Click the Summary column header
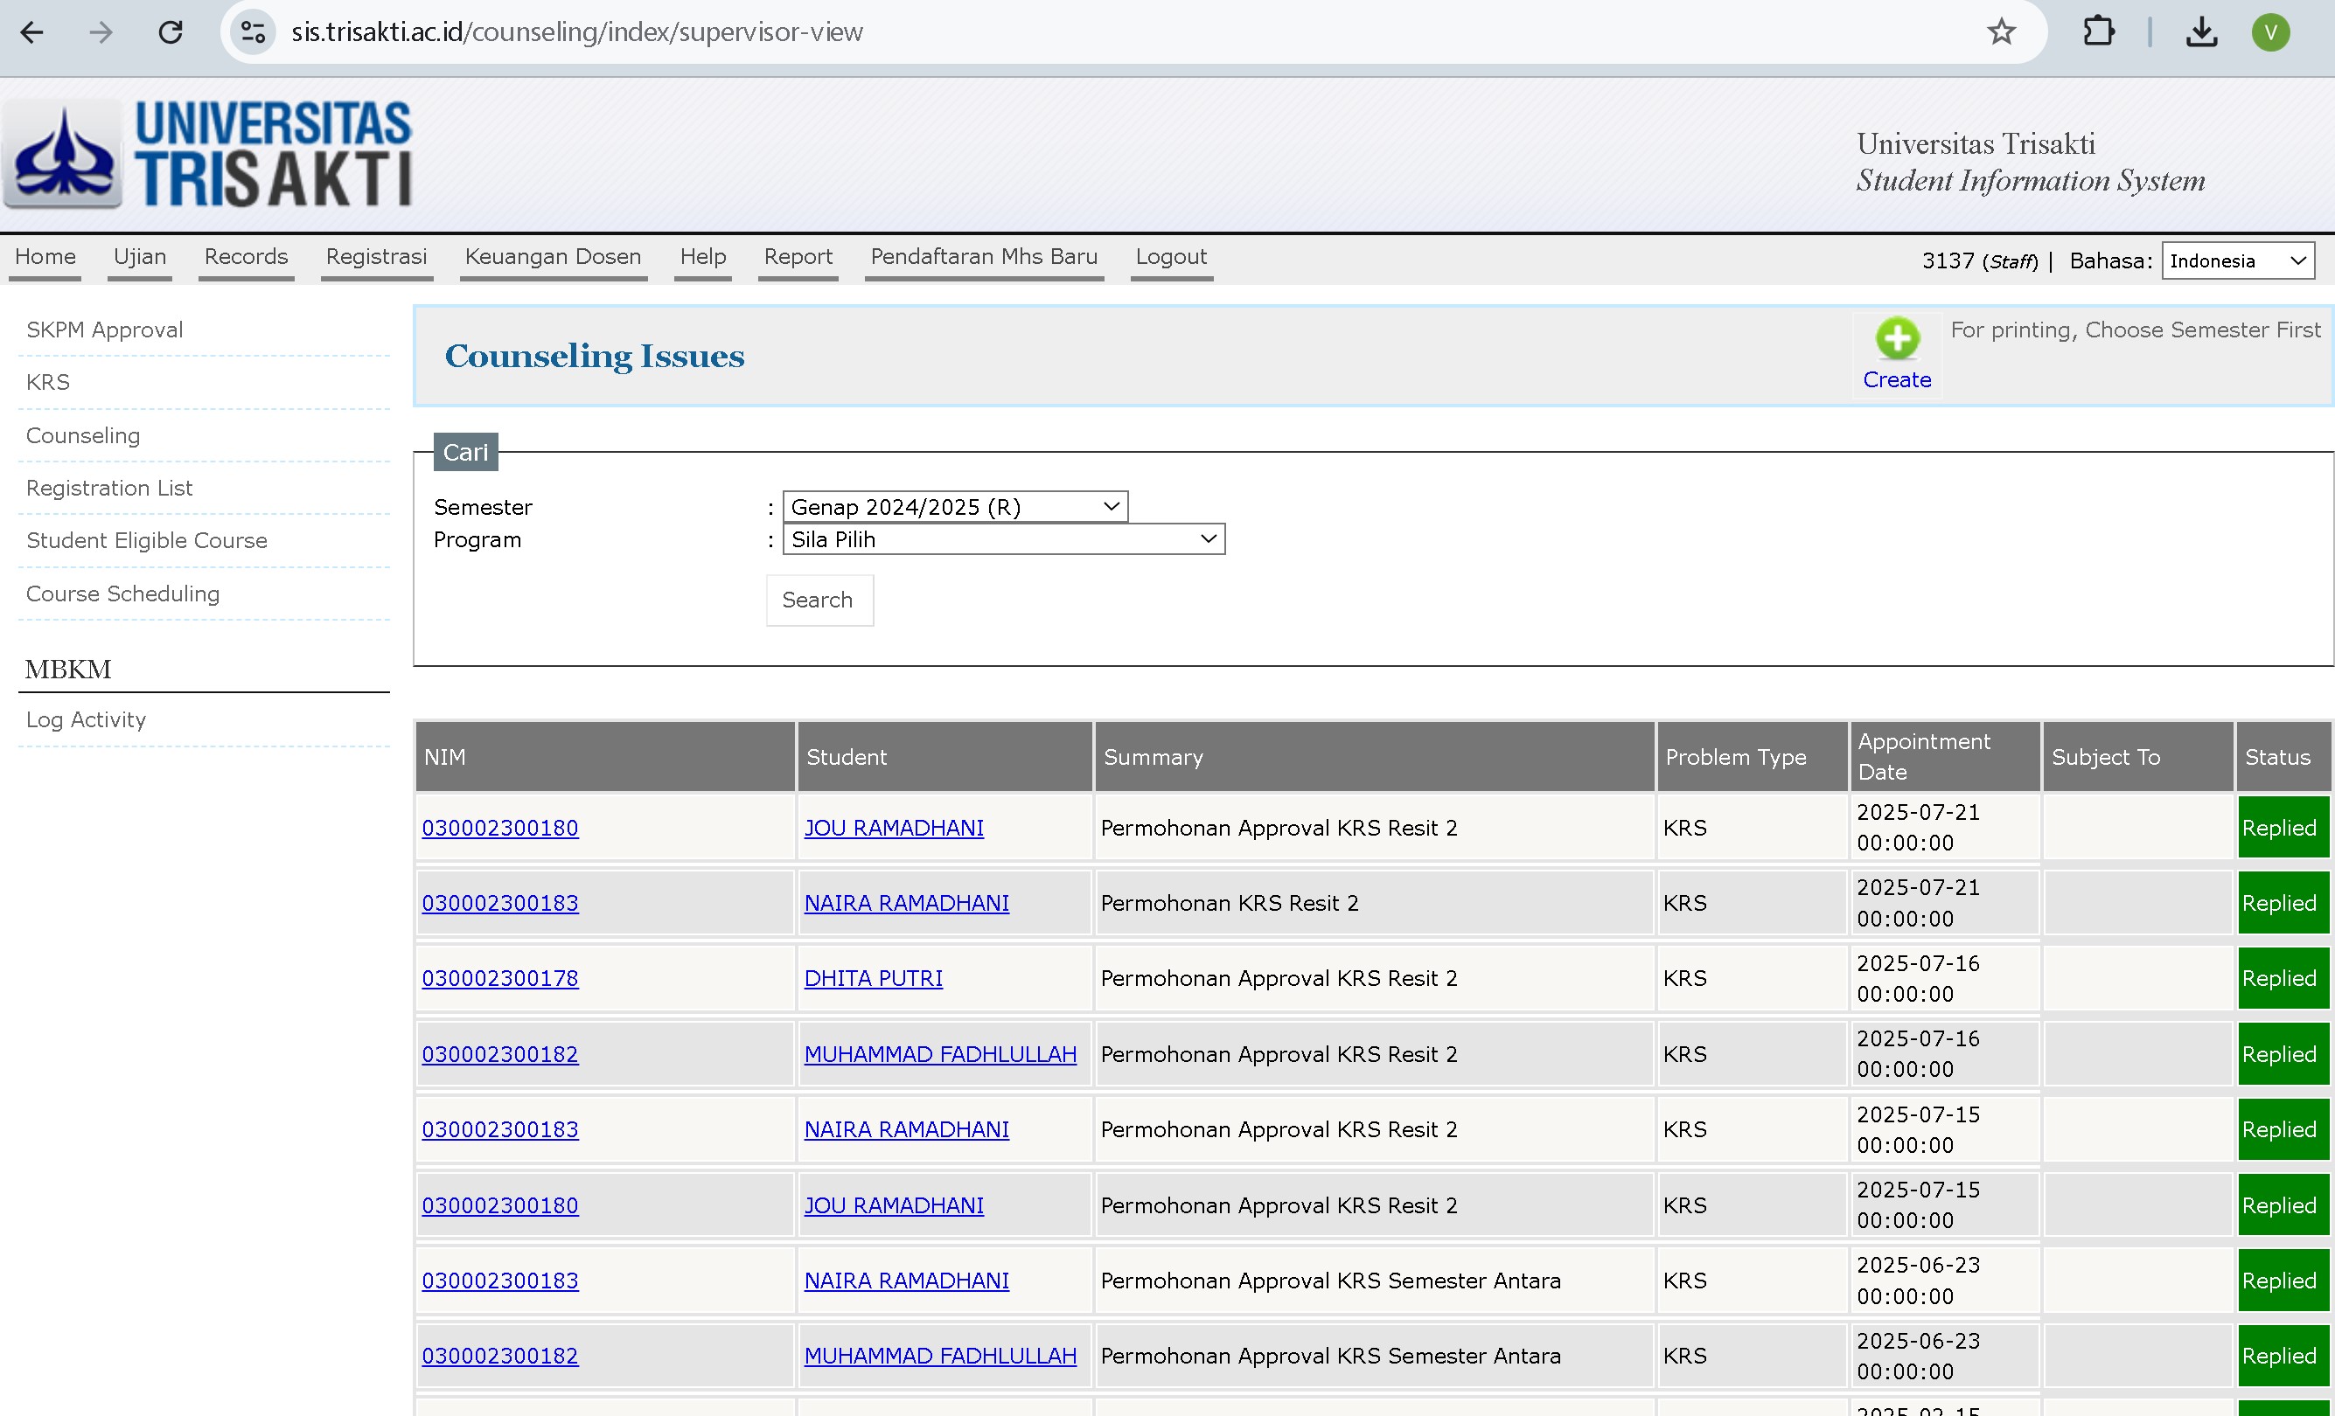This screenshot has height=1416, width=2335. point(1374,757)
